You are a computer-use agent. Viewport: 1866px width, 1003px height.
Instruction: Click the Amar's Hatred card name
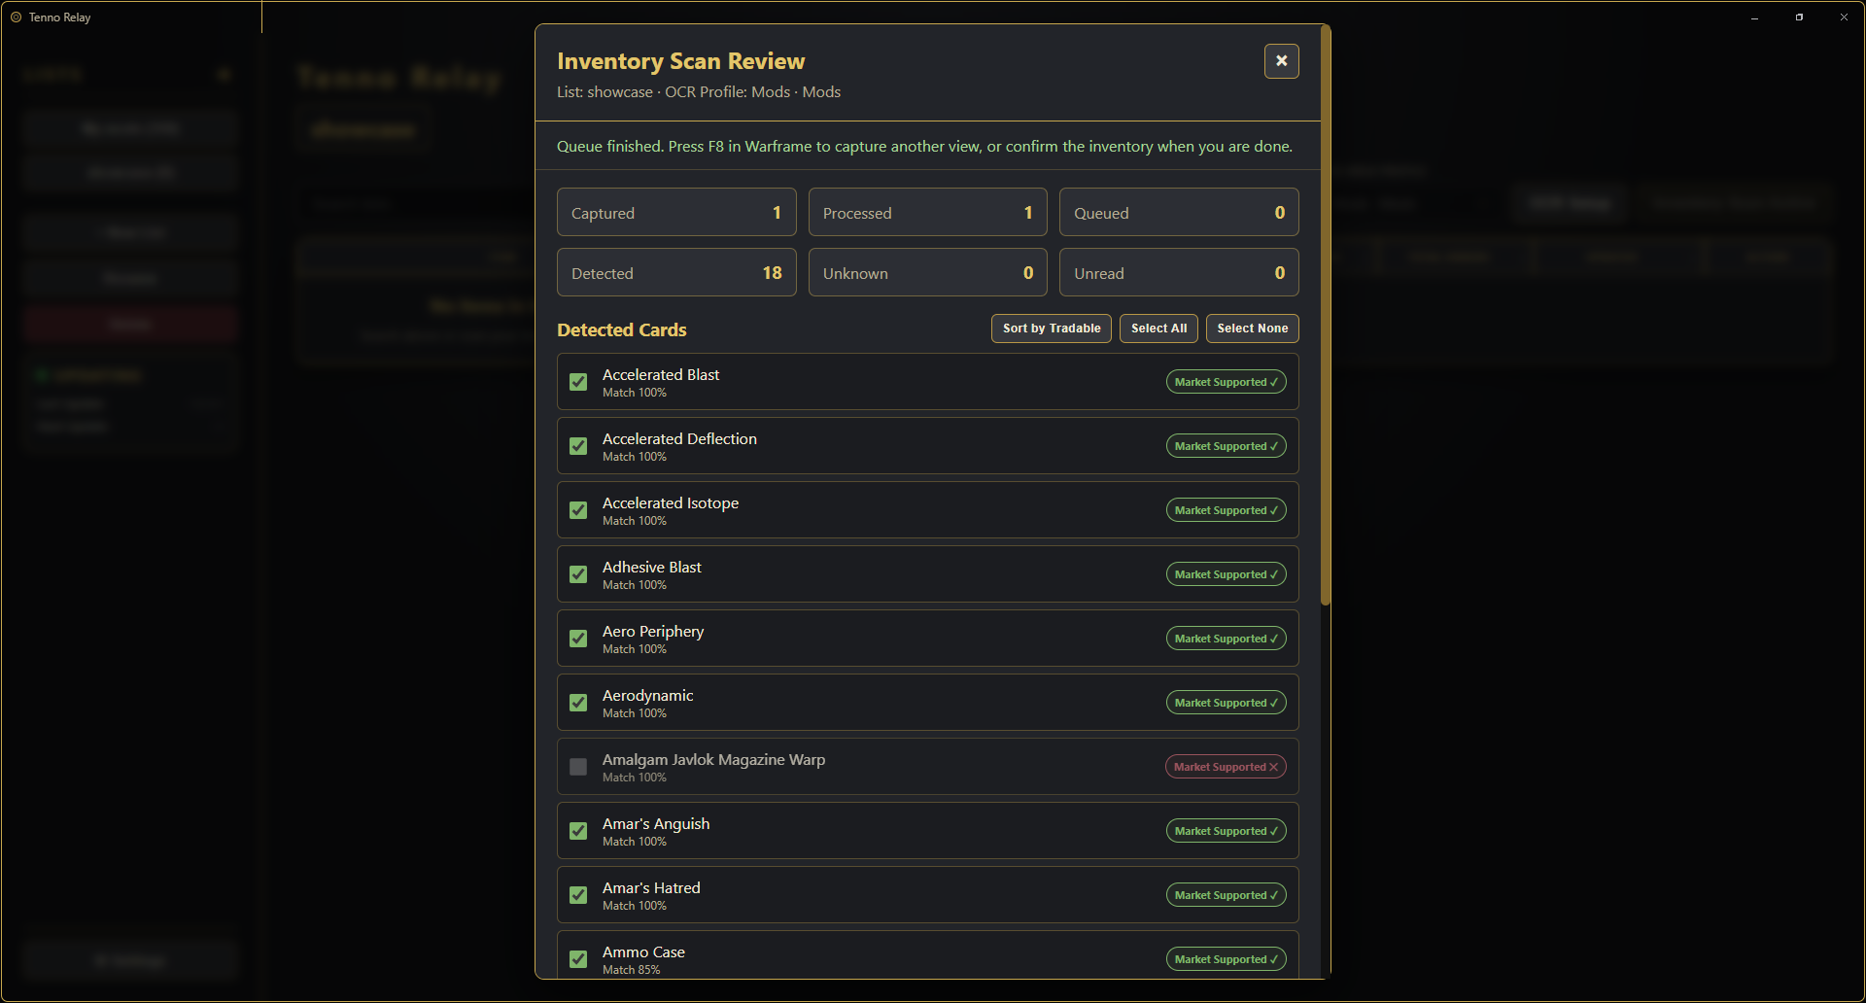[x=651, y=887]
